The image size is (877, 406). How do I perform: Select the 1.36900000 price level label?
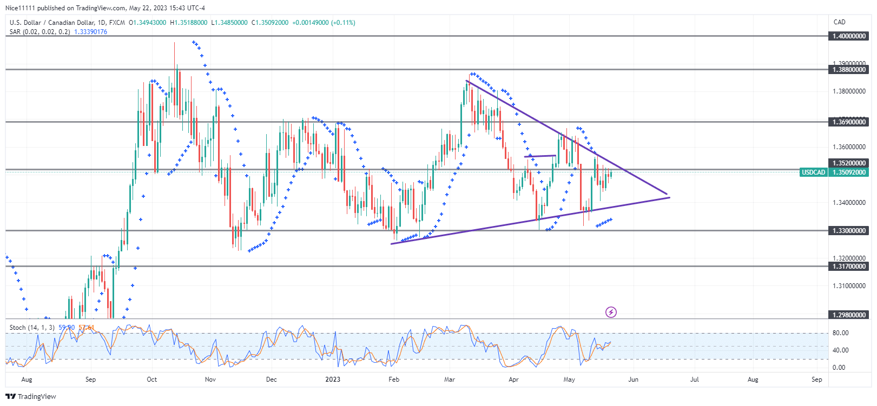(x=849, y=122)
